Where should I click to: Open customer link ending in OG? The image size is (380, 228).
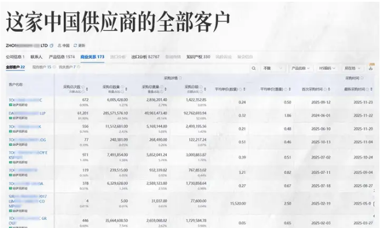coord(27,140)
